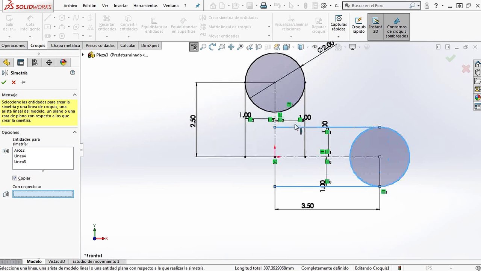481x271 pixels.
Task: Open the Herramientas menu
Action: pyautogui.click(x=145, y=6)
